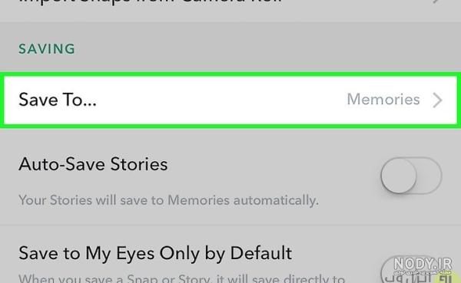This screenshot has height=283, width=461.
Task: Tap empty track area of Auto-Save Stories switch
Action: [x=429, y=176]
